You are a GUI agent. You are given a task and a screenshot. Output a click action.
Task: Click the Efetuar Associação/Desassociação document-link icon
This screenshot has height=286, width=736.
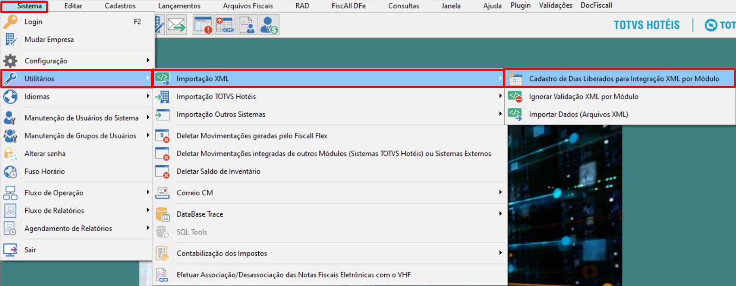162,275
